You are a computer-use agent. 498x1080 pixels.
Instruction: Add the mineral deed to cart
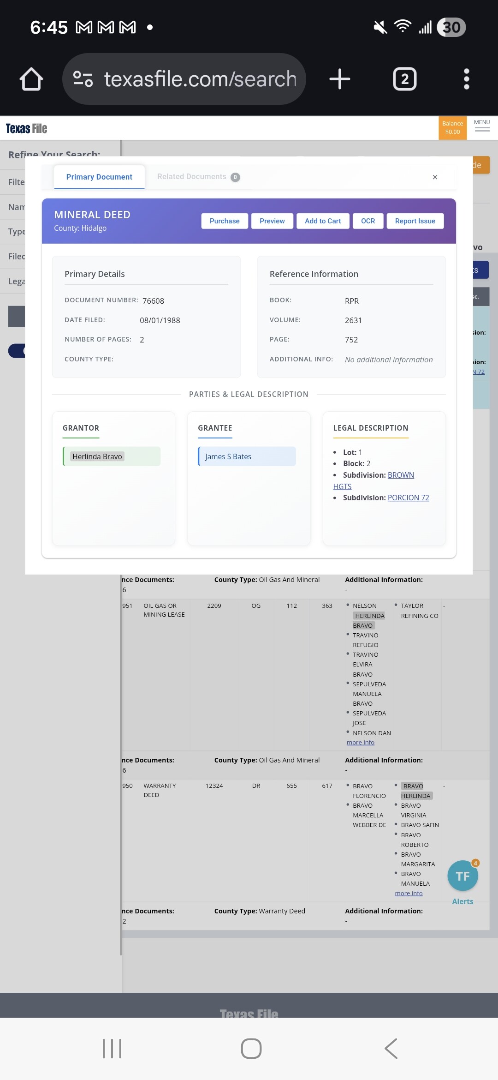[323, 221]
